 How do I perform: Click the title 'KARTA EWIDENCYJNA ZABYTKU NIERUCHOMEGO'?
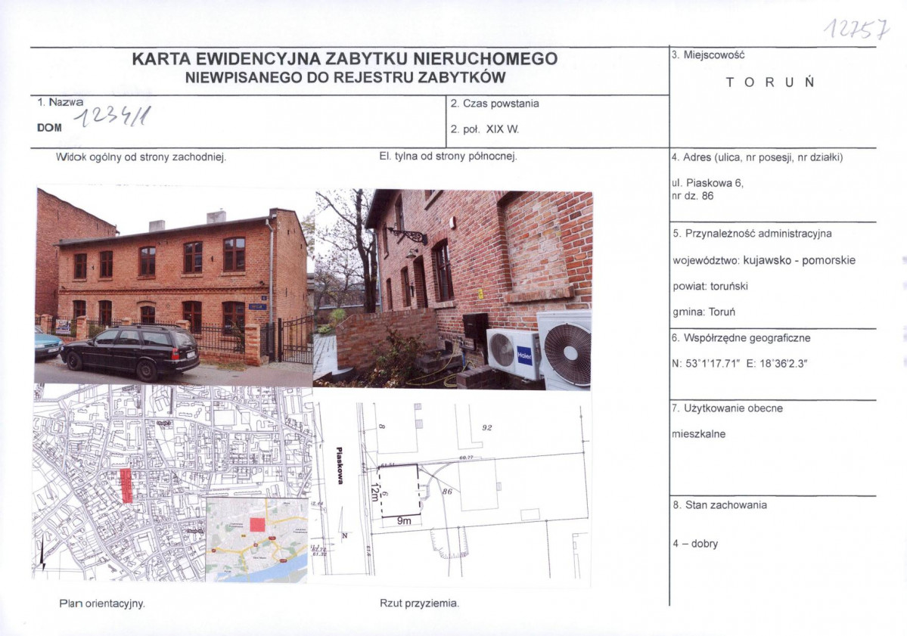click(345, 59)
